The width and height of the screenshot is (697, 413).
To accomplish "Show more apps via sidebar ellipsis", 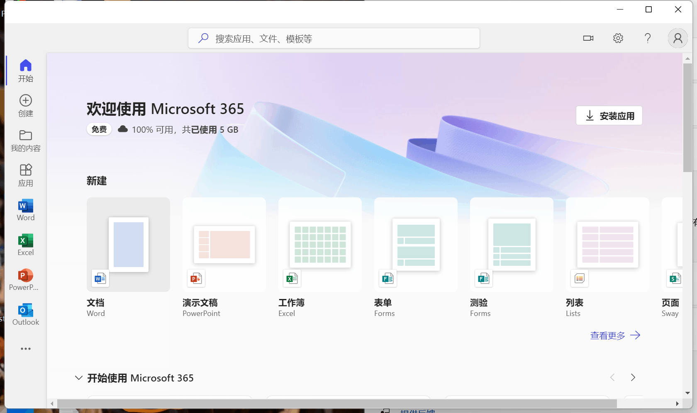I will pos(26,349).
